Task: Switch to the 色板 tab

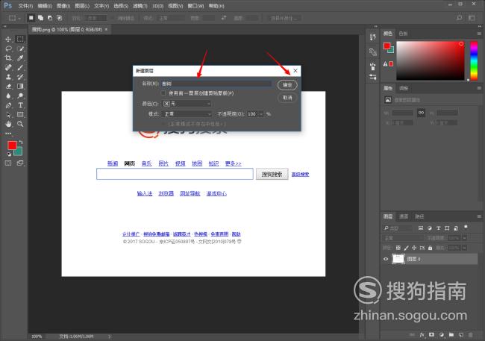Action: [x=404, y=34]
